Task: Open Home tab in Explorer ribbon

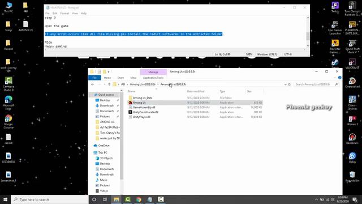Action: coord(107,78)
